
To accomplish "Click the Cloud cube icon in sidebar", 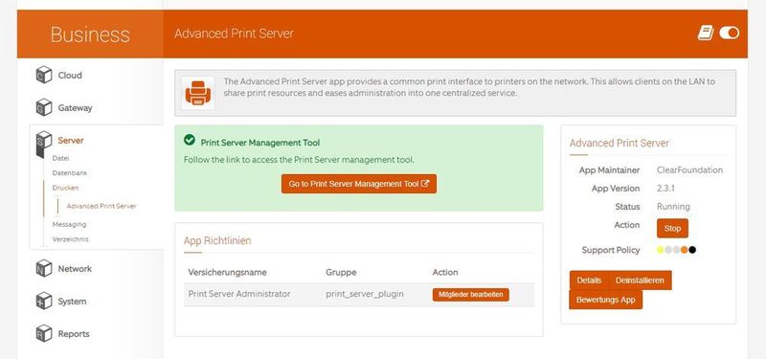I will click(44, 76).
